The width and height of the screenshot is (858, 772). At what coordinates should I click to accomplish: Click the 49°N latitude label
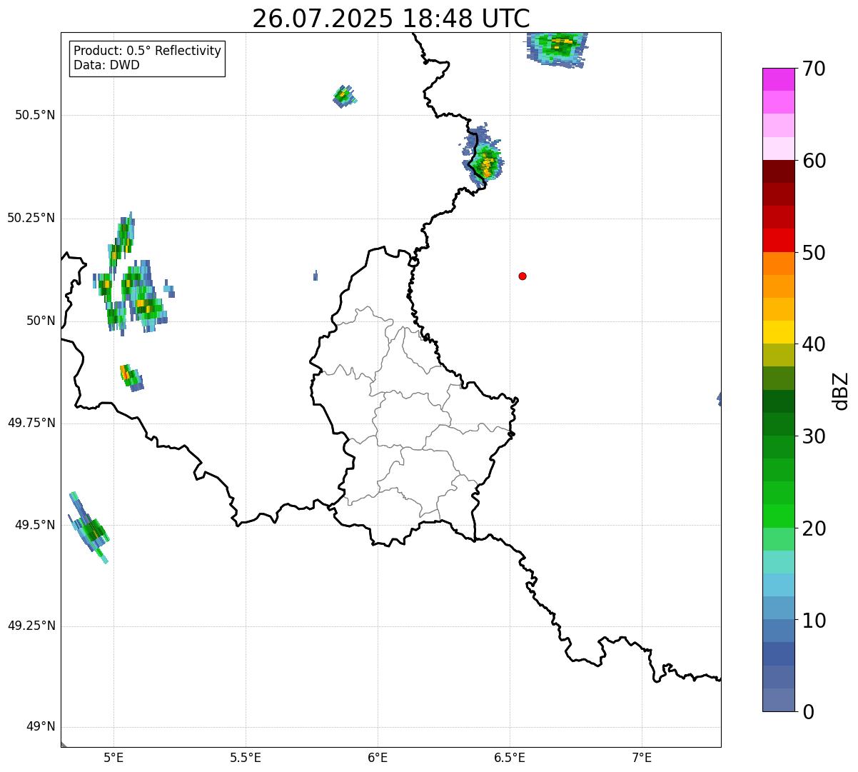point(40,727)
